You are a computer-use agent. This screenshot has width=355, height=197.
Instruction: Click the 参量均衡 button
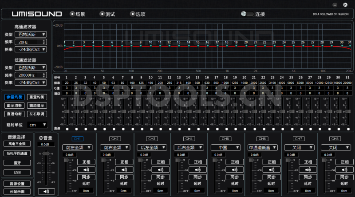(15, 97)
